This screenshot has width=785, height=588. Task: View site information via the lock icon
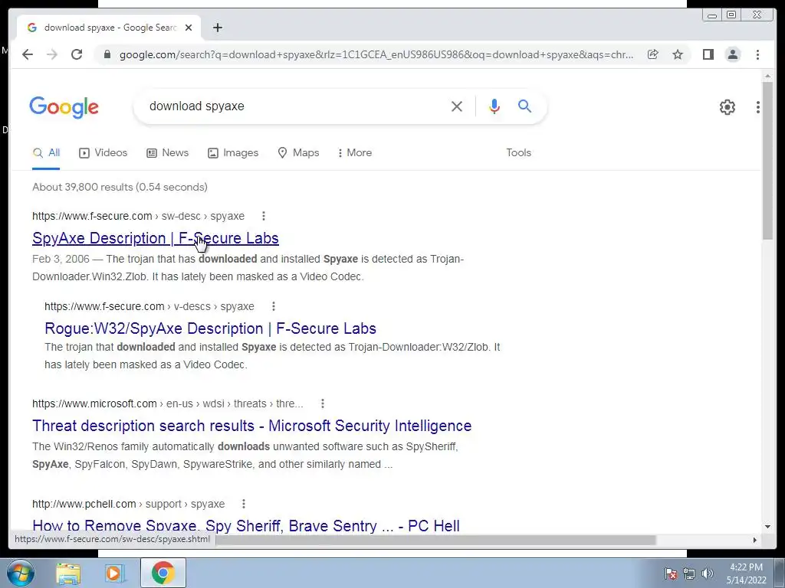[107, 54]
